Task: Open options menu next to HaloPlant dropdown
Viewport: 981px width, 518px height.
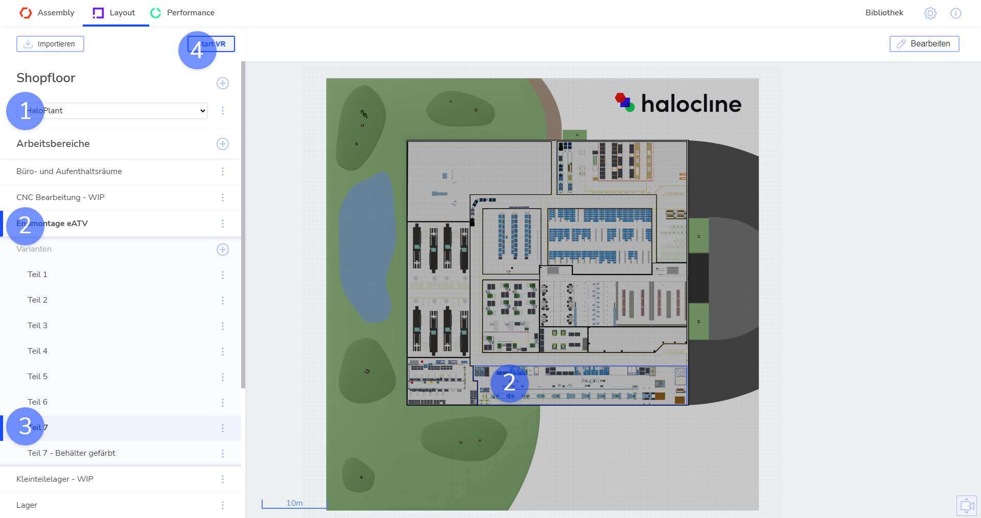Action: tap(223, 111)
